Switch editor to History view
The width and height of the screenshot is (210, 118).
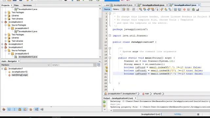(116, 9)
